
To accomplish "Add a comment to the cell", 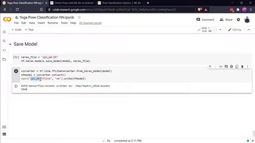I will pyautogui.click(x=226, y=66).
